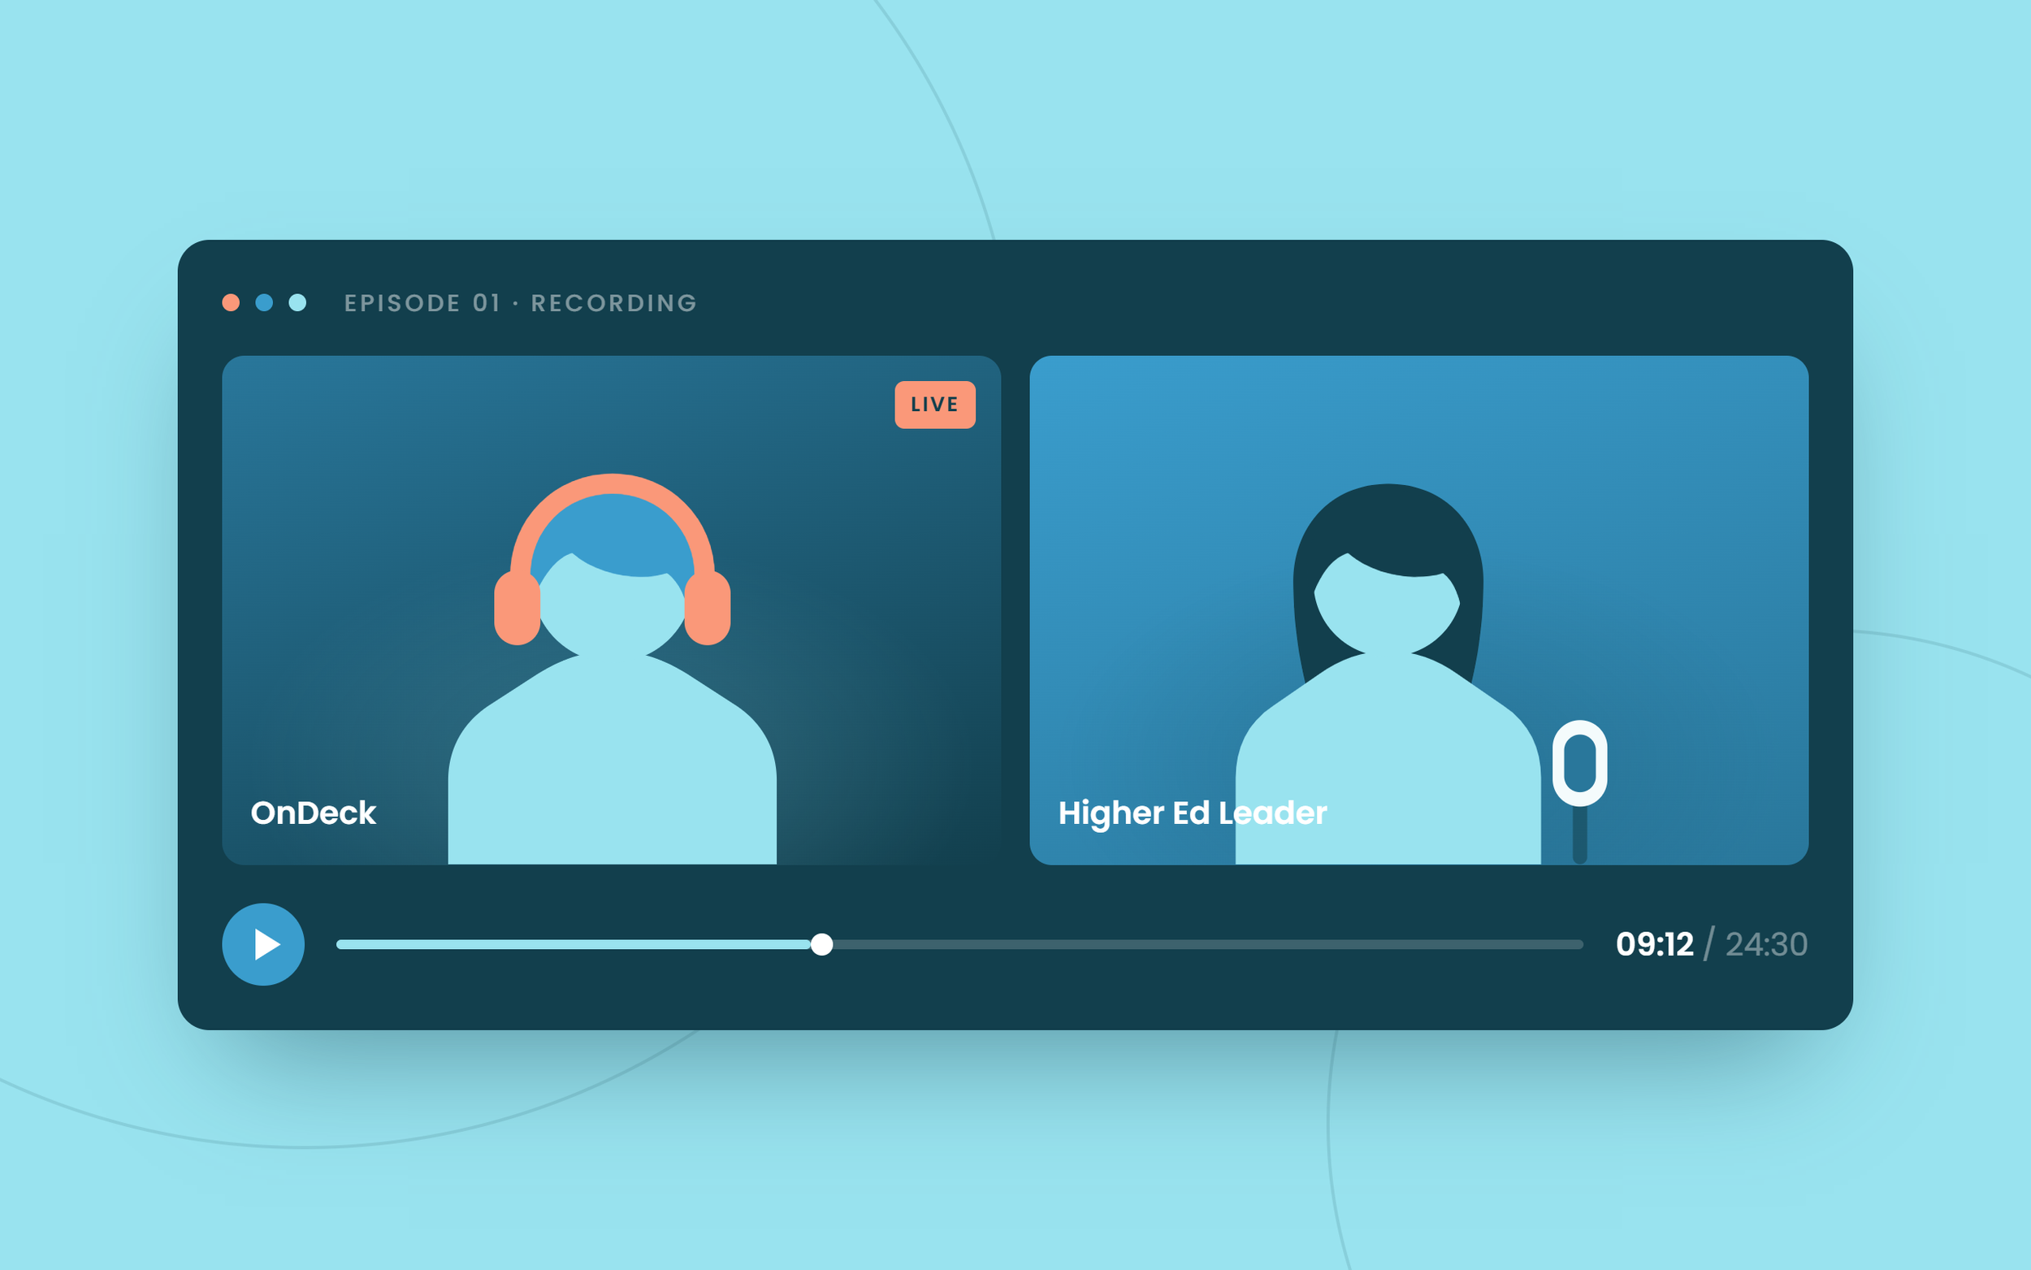Select the OnDeck host video tile
This screenshot has width=2031, height=1270.
pyautogui.click(x=611, y=609)
